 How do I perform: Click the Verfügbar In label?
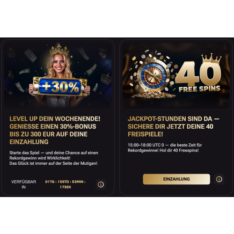[23, 184]
